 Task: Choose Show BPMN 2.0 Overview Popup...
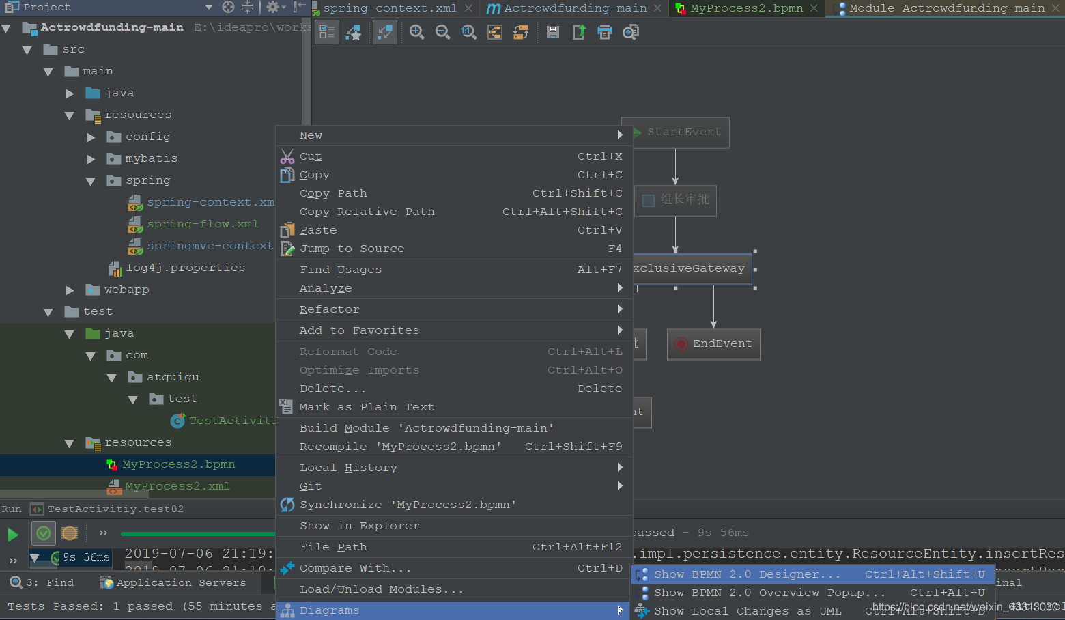coord(813,593)
